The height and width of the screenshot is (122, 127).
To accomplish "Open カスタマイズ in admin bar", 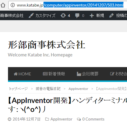I will [45, 15].
